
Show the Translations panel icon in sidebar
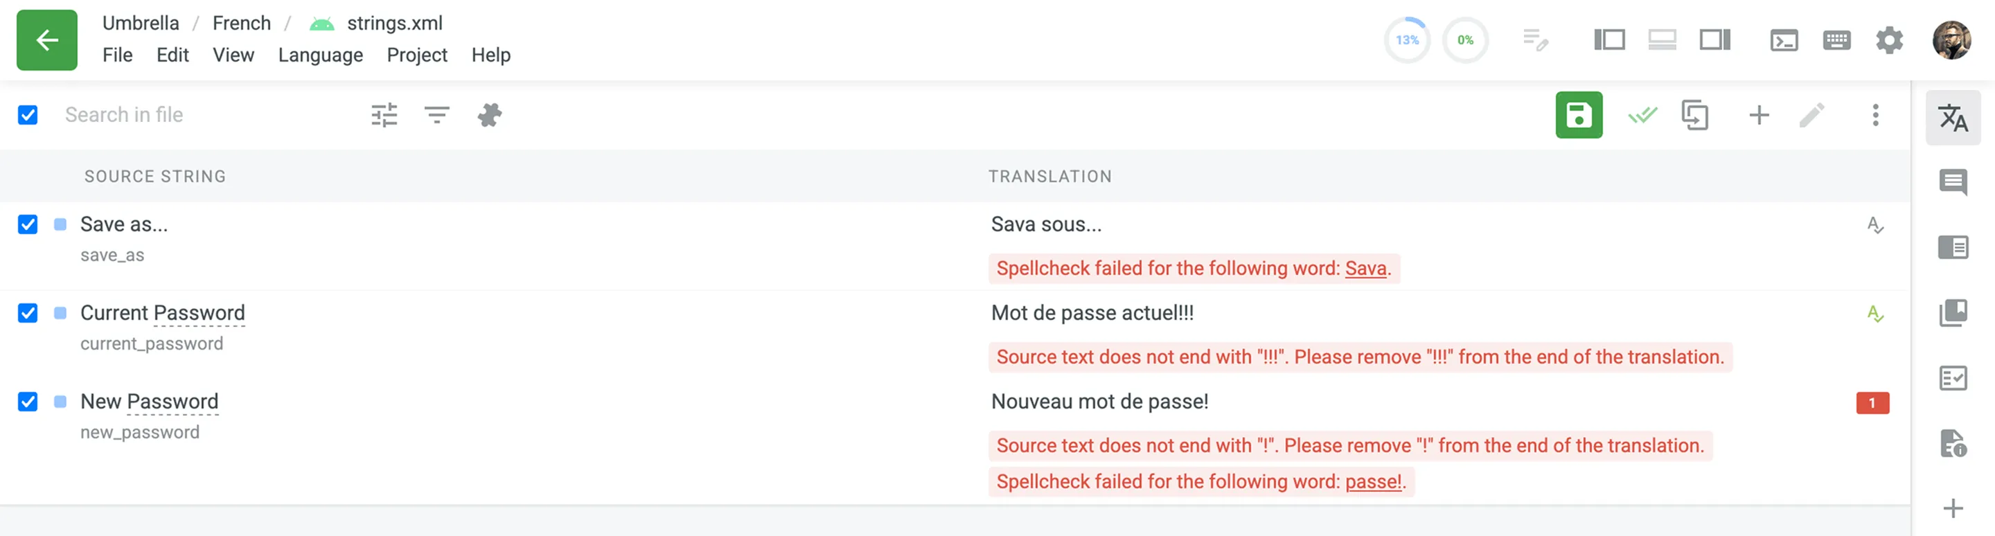click(x=1953, y=119)
